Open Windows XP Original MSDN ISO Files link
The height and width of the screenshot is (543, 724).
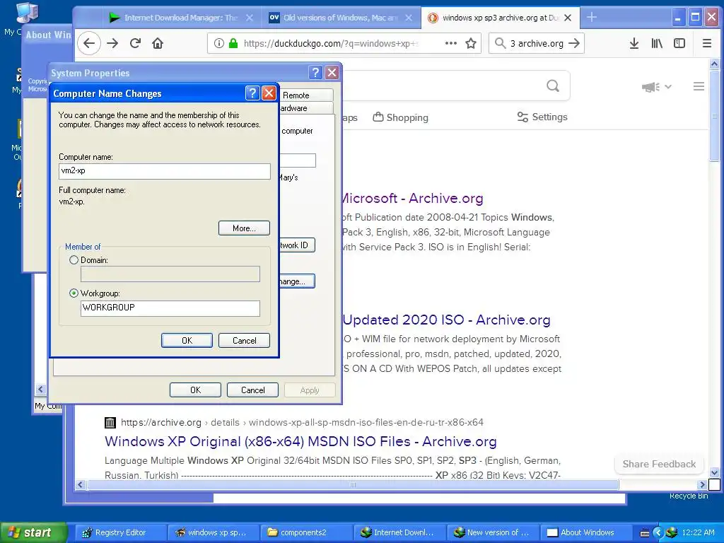coord(300,441)
